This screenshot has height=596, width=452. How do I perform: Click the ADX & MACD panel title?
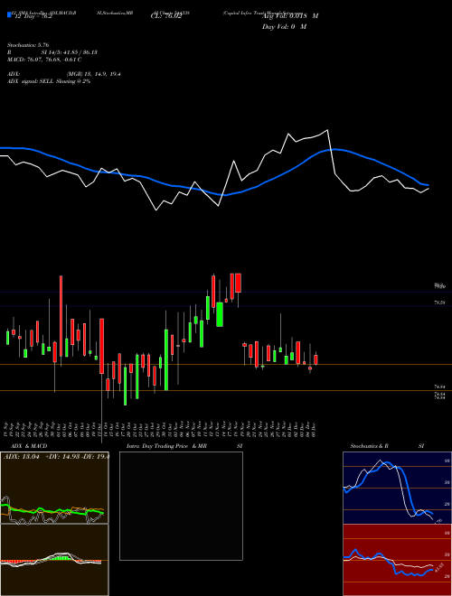[x=29, y=446]
